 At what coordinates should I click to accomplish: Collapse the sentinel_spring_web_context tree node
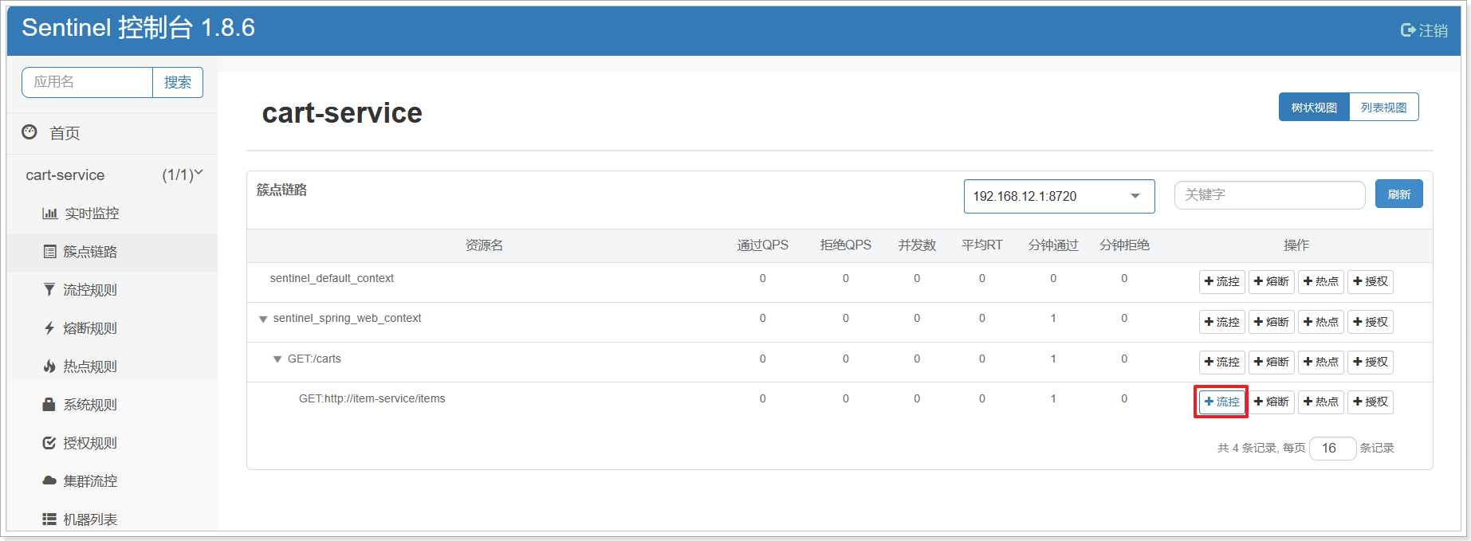263,319
